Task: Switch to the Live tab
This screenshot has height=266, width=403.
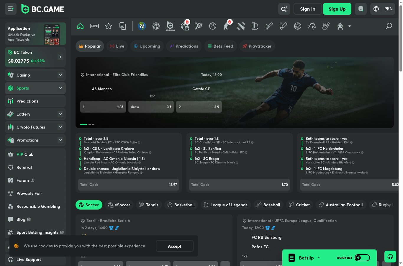Action: pyautogui.click(x=117, y=46)
